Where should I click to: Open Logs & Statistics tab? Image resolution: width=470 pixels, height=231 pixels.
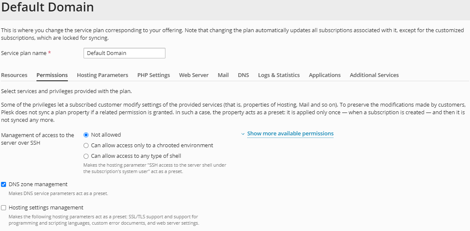279,75
